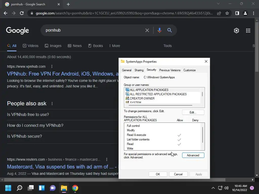Switch to File Explorer on the taskbar
This screenshot has width=259, height=194.
pos(64,188)
